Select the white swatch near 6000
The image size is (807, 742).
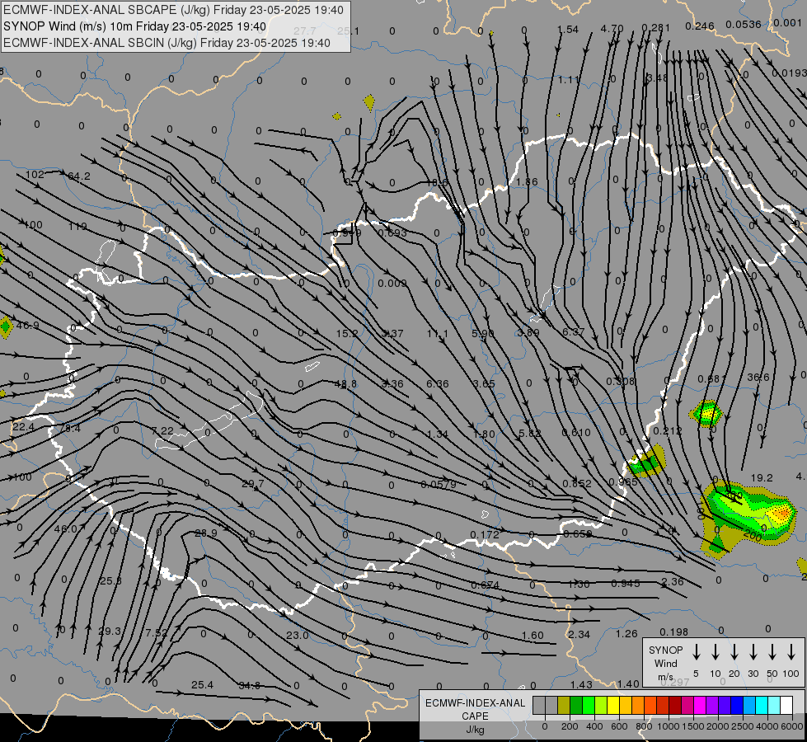point(786,706)
